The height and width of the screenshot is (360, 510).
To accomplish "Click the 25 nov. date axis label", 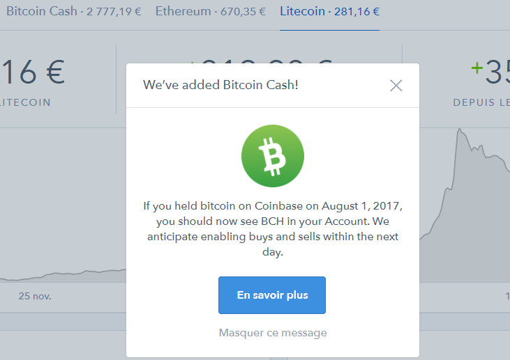I will tap(35, 296).
